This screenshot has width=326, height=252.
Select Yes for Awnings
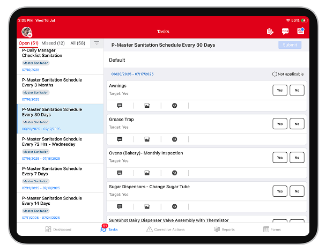click(x=279, y=90)
